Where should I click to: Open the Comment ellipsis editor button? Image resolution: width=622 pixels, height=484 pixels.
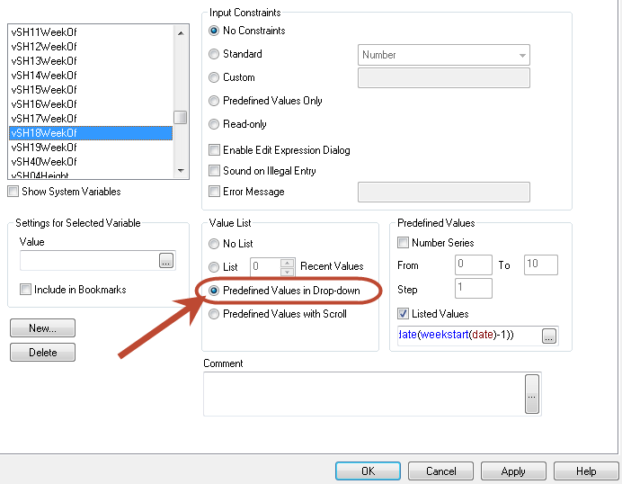click(x=531, y=394)
